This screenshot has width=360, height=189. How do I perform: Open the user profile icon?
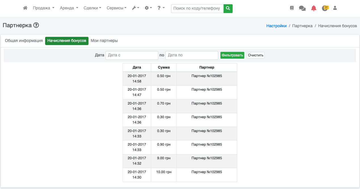click(335, 8)
